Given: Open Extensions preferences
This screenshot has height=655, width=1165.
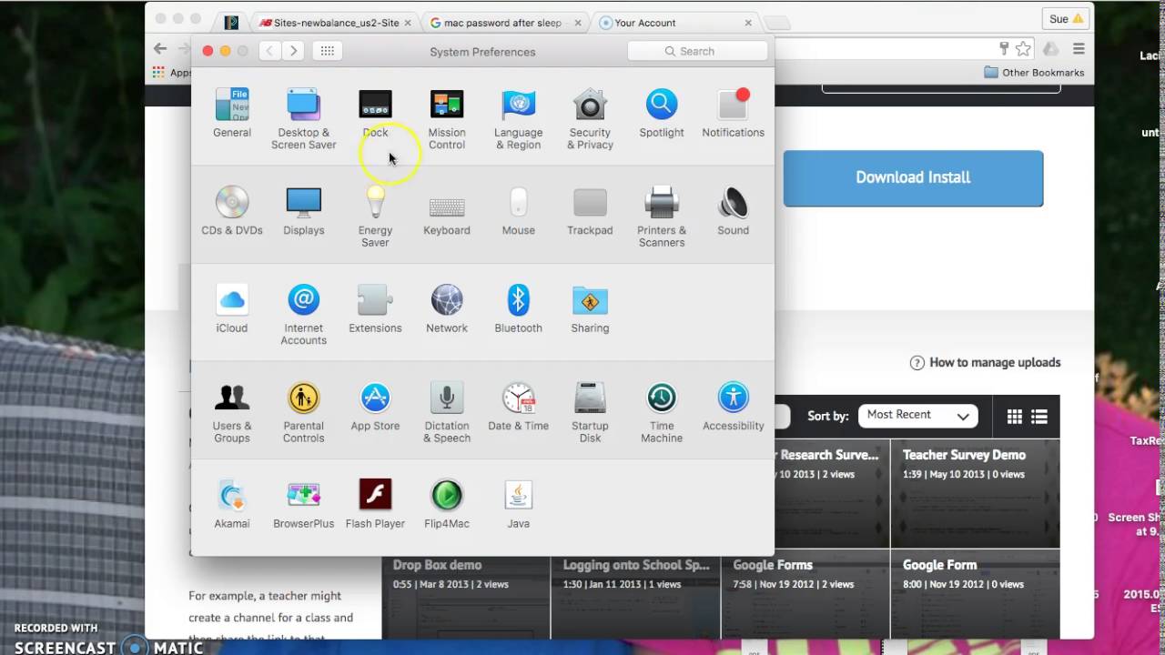Looking at the screenshot, I should click(x=375, y=308).
